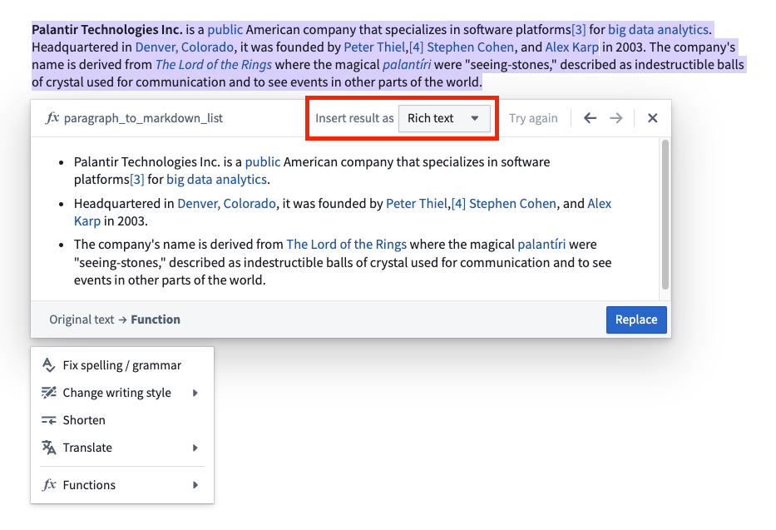Click the [4] citation in the result list

pos(458,203)
